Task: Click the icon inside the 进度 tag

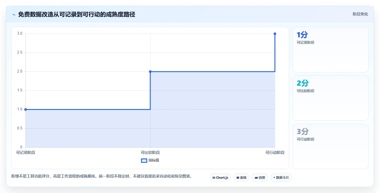Action: pos(256,178)
